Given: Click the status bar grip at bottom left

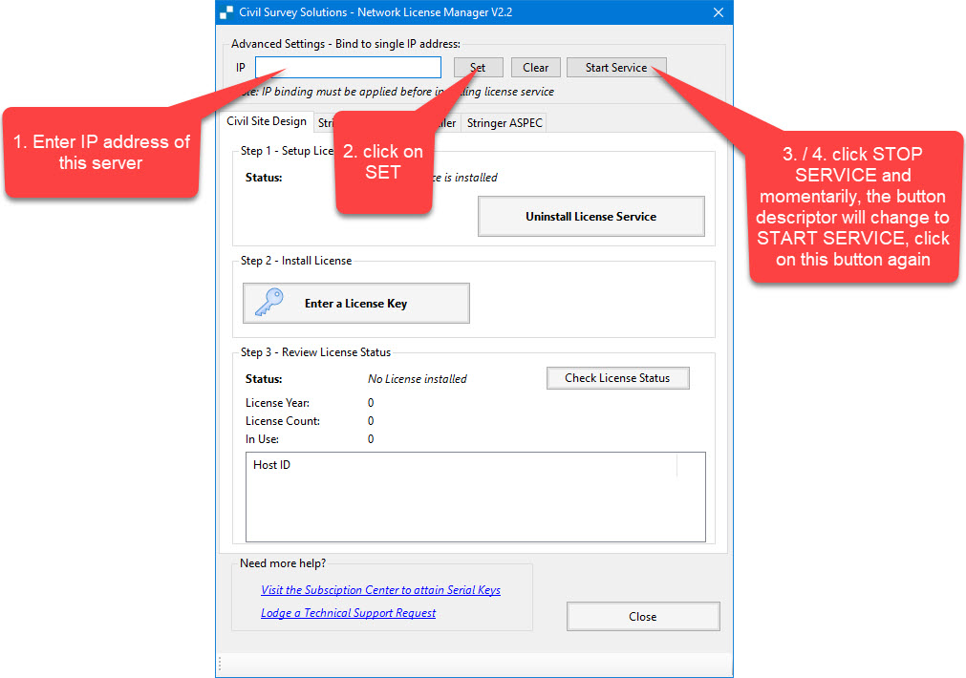Looking at the screenshot, I should click(x=221, y=665).
